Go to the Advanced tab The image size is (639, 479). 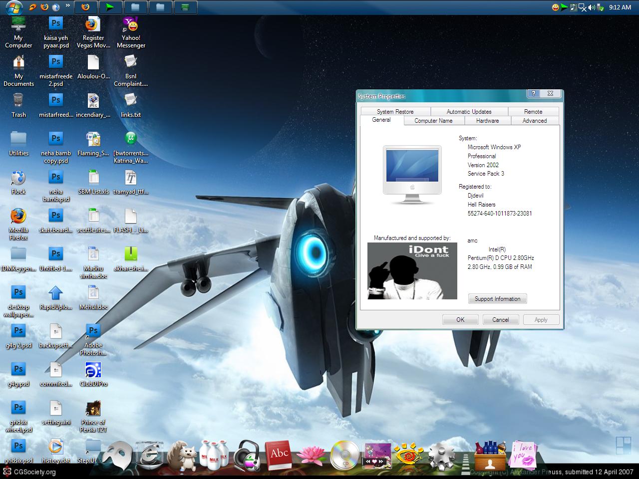click(534, 121)
